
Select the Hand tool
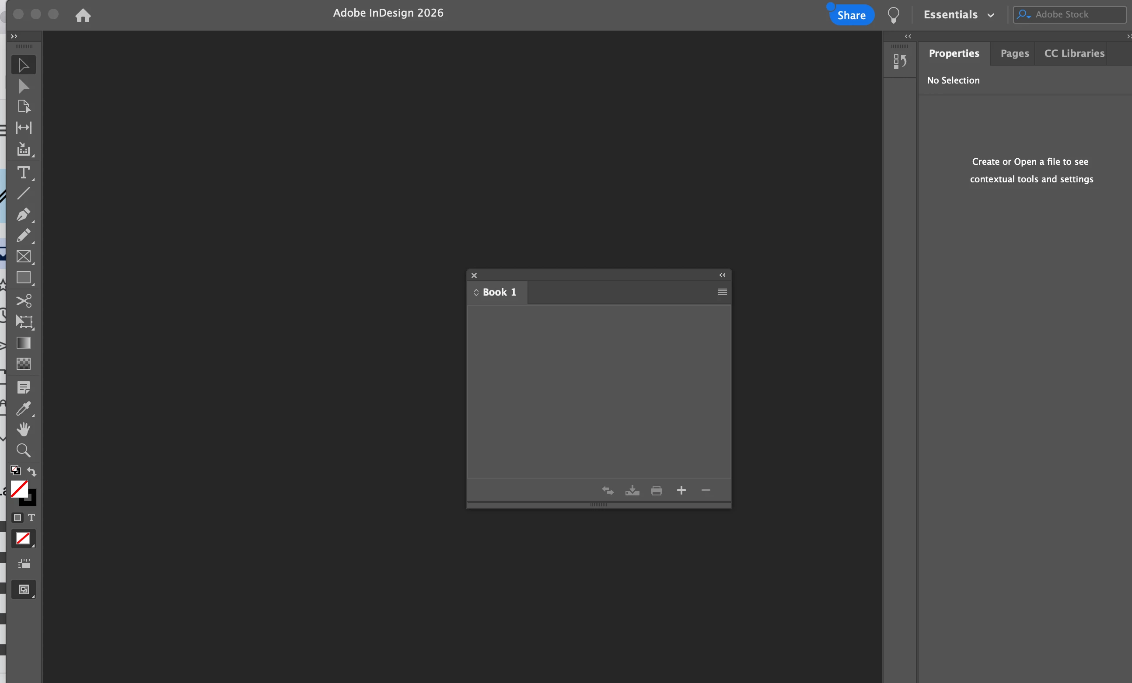[23, 429]
